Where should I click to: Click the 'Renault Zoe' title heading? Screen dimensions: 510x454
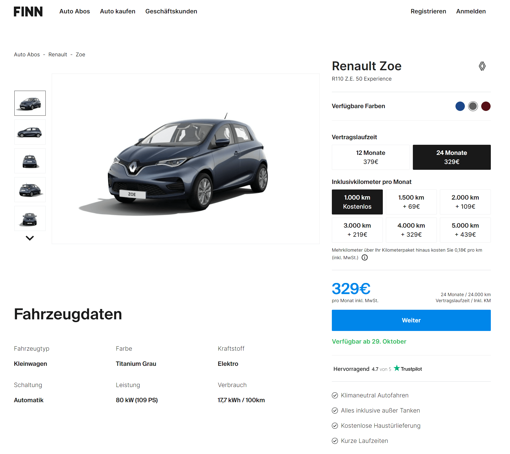366,66
